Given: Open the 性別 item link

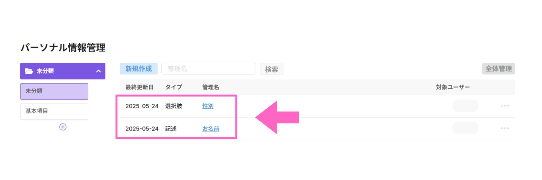Looking at the screenshot, I should click(x=208, y=106).
